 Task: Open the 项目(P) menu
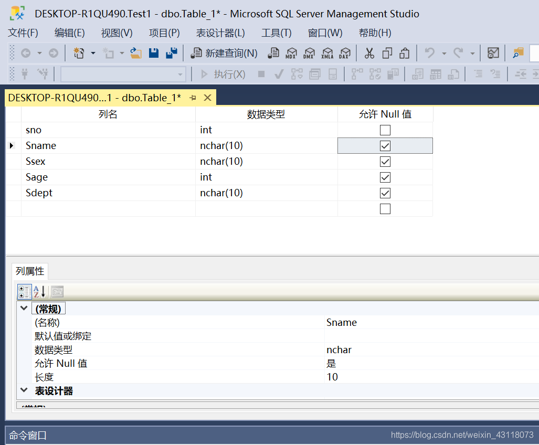pyautogui.click(x=164, y=33)
